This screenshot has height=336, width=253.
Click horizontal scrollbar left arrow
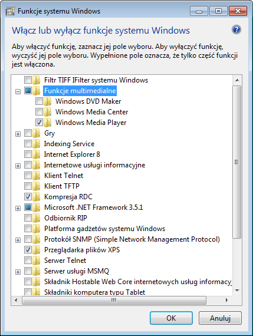point(16,300)
